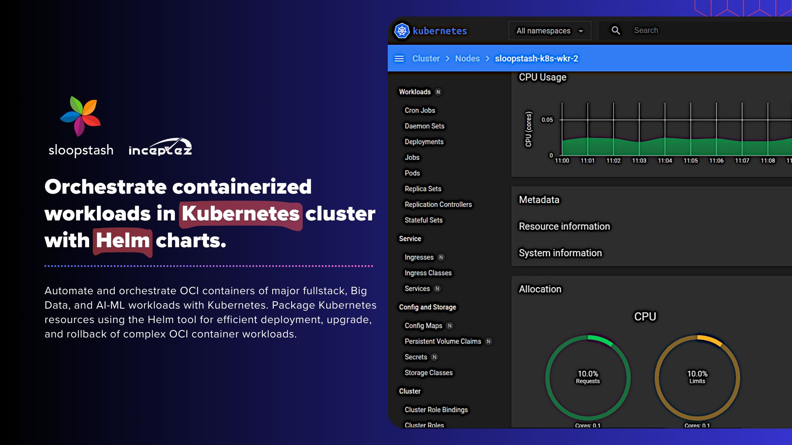Open Storage Classes in the sidebar
Screen dimensions: 792x445
click(x=429, y=372)
